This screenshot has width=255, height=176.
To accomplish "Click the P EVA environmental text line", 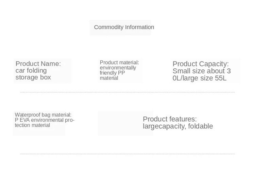I will pyautogui.click(x=45, y=120).
